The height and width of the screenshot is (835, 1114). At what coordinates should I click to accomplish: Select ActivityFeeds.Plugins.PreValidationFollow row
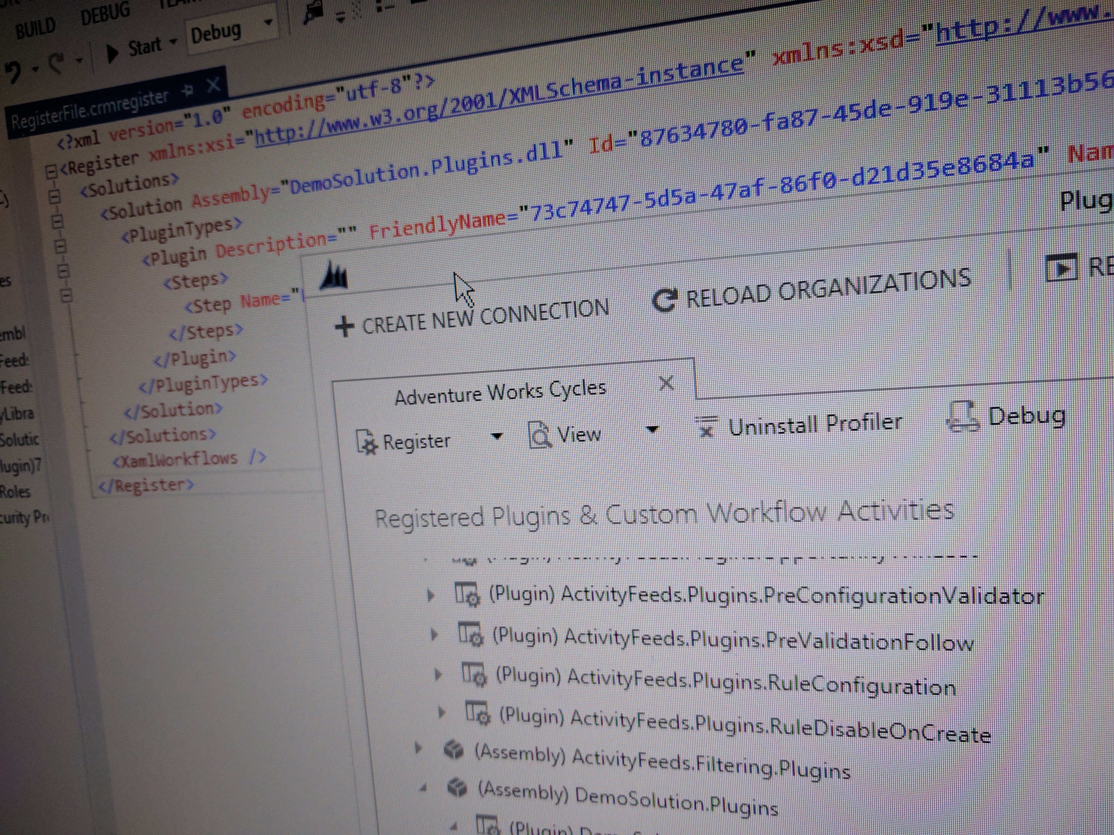[733, 640]
